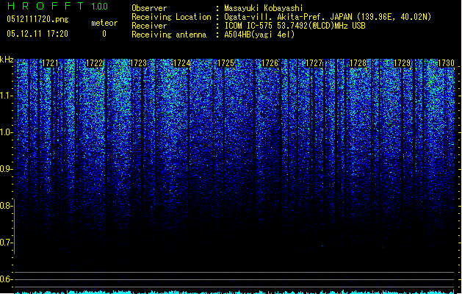Click the 0.6 frequency axis label
The width and height of the screenshot is (462, 294).
(x=6, y=279)
